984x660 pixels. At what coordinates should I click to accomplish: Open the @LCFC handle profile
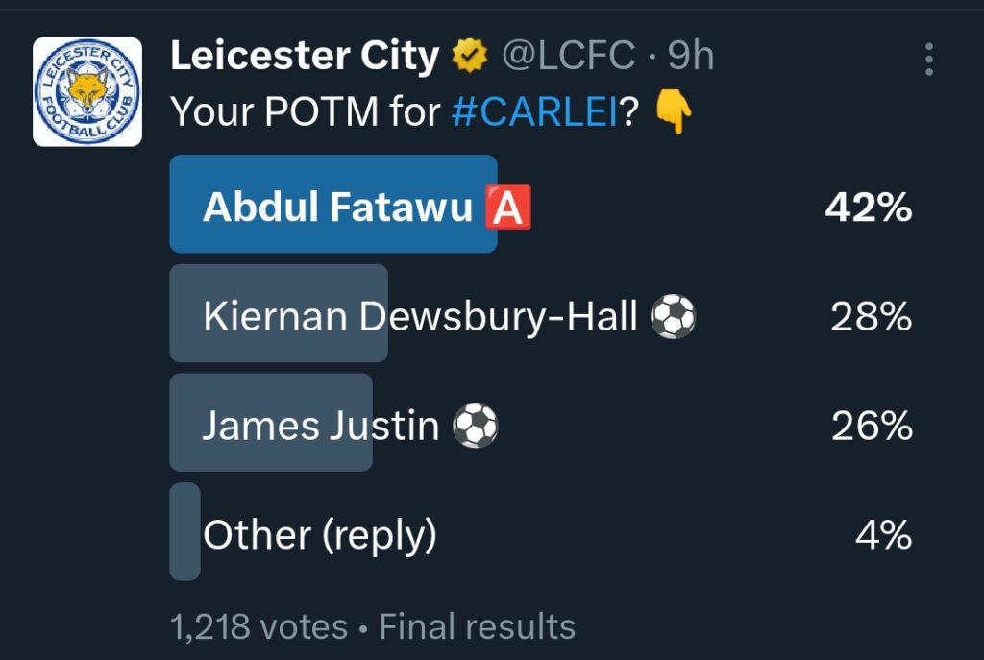tap(568, 58)
